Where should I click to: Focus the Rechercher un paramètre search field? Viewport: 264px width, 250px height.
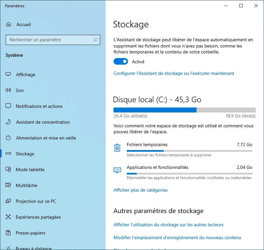pyautogui.click(x=49, y=40)
